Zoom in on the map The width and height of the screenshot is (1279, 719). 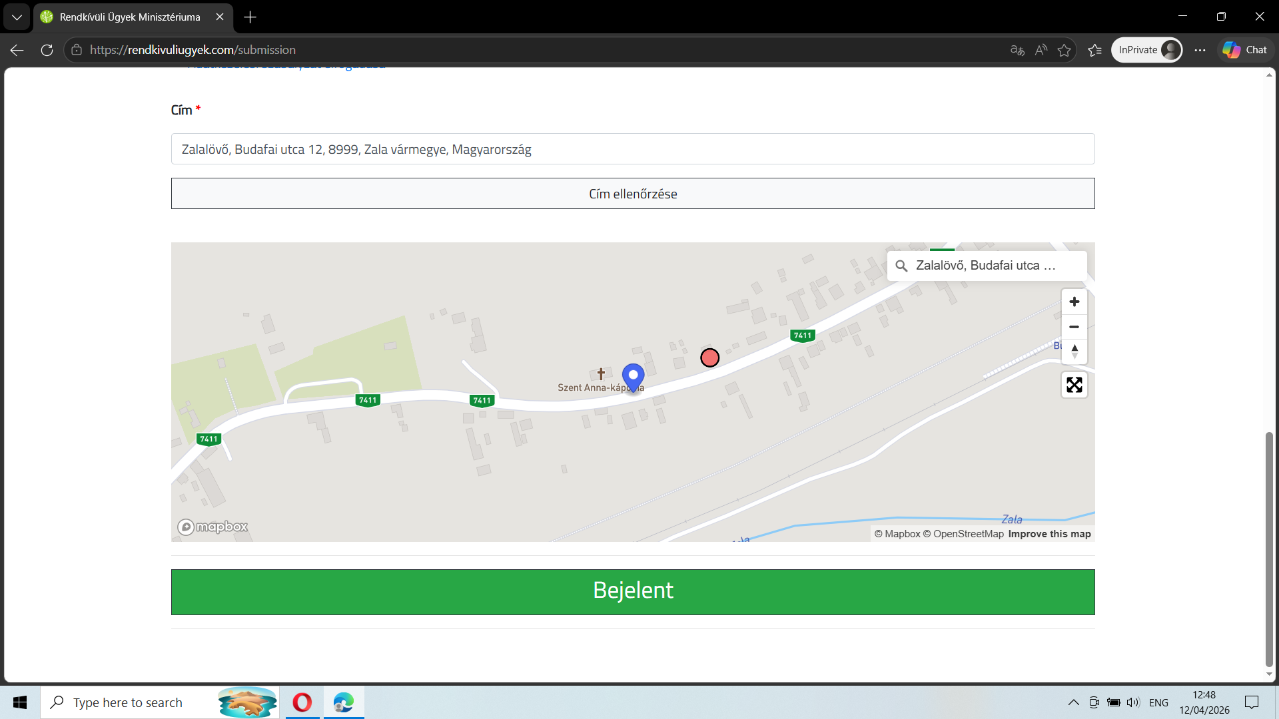point(1074,302)
